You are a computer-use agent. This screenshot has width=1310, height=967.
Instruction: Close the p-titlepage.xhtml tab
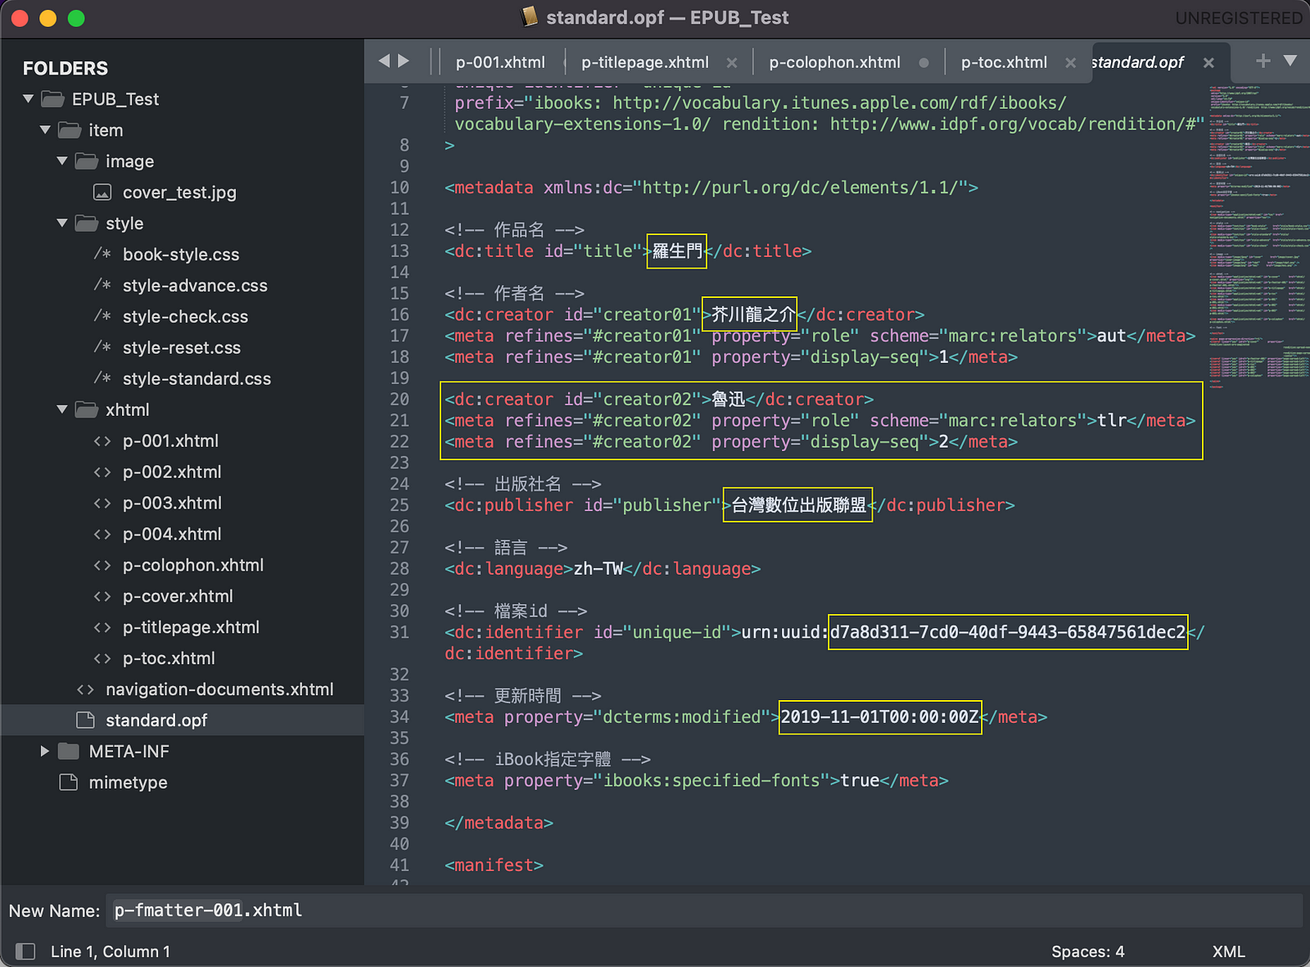[x=732, y=63]
